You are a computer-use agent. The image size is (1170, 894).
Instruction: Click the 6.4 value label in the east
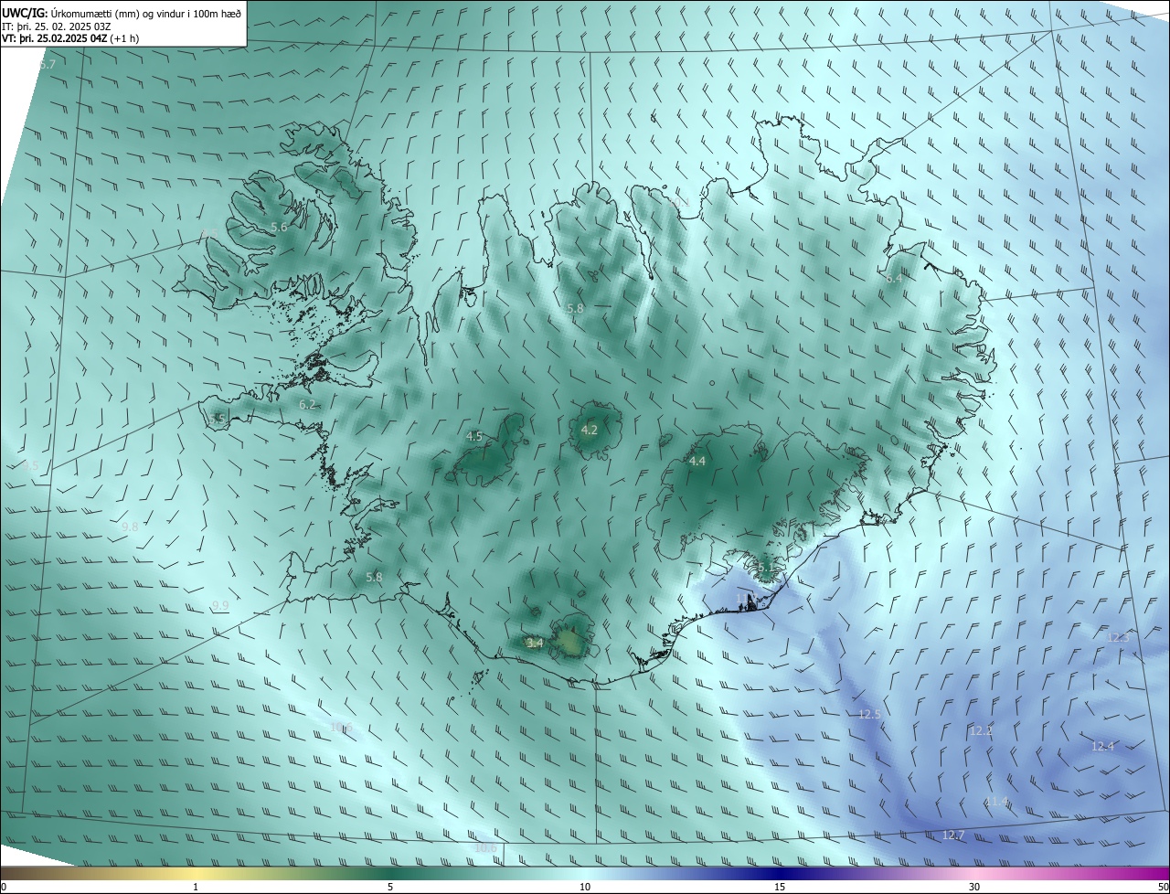894,278
